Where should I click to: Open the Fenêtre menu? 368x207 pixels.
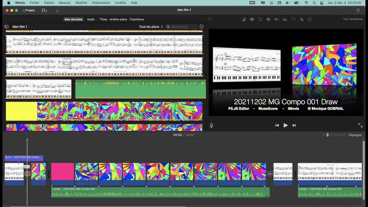point(120,3)
